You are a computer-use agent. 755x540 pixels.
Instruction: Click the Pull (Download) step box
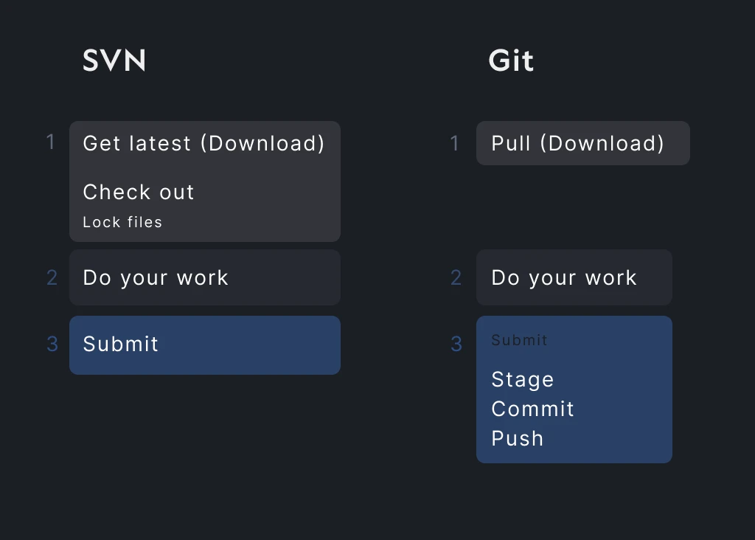point(582,143)
